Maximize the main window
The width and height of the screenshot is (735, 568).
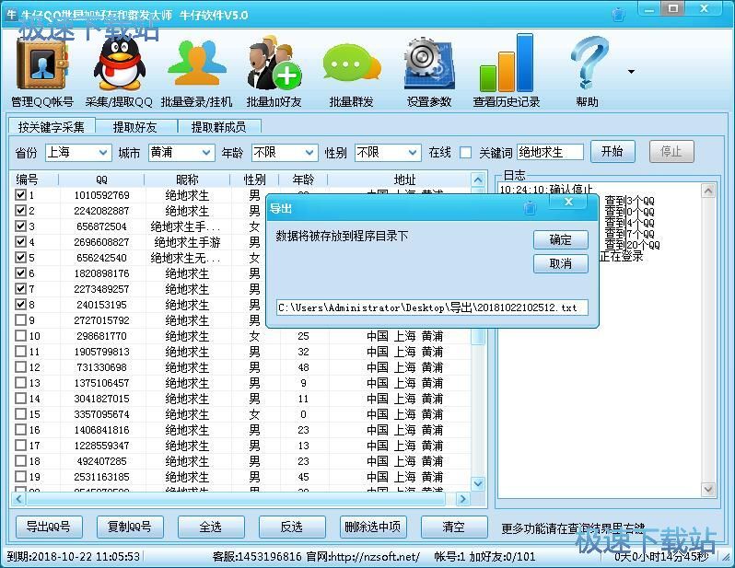click(x=674, y=8)
